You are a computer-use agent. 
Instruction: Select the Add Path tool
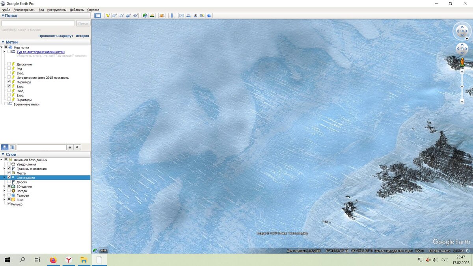[121, 15]
